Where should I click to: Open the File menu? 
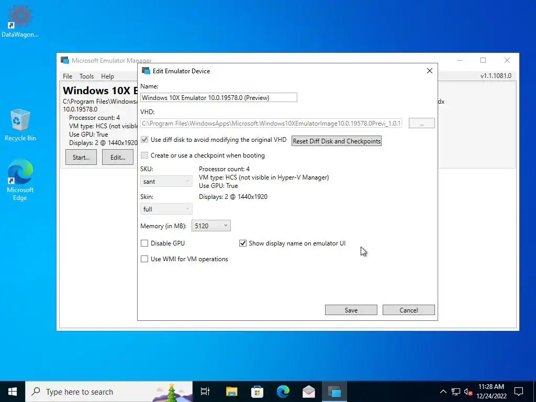coord(68,76)
